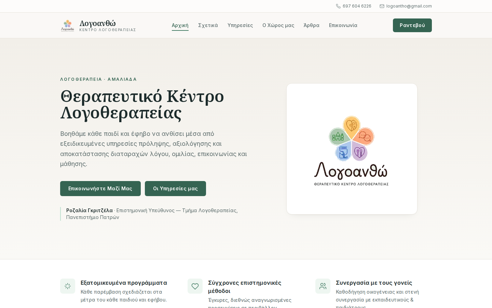
Task: Click the envelope icon beside email address
Action: (382, 6)
